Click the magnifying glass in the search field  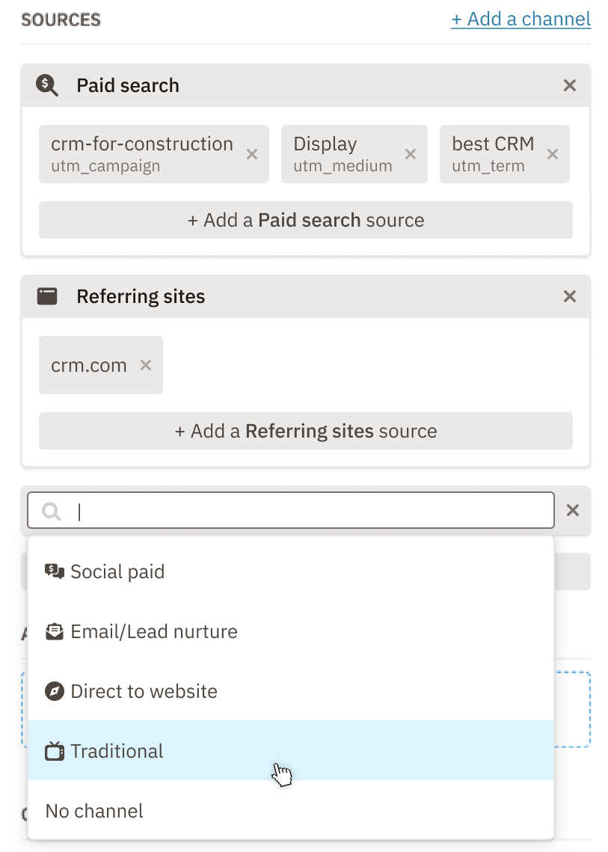[50, 510]
